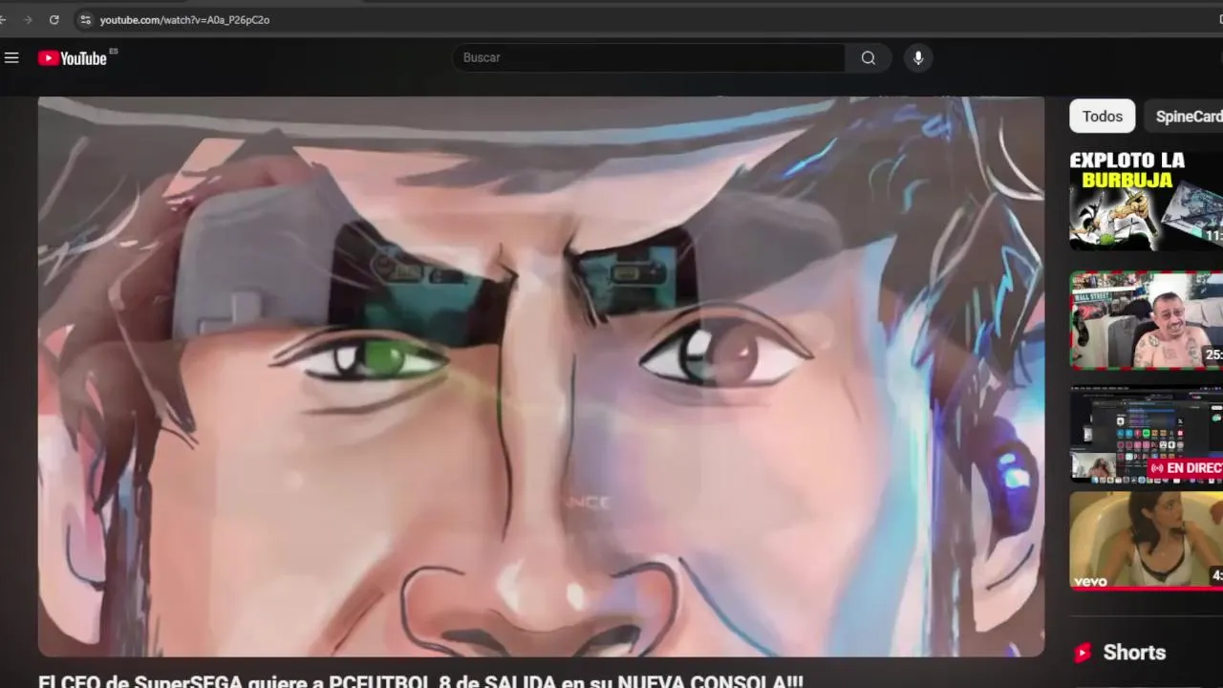Open the Wall Street man video thumbnail
This screenshot has height=688, width=1223.
(1146, 319)
